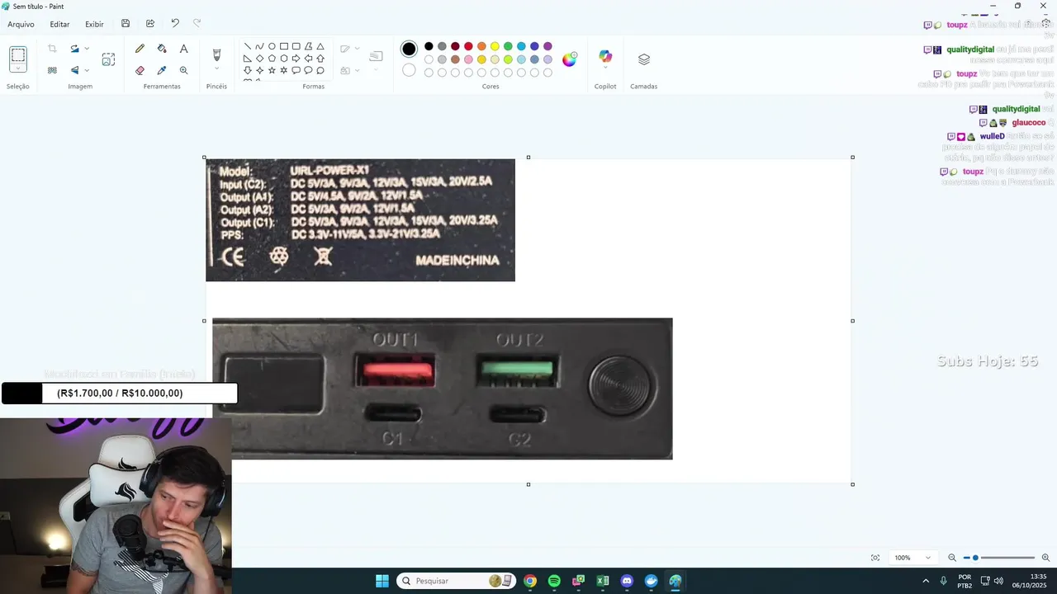Choose the pink color swatch
The image size is (1057, 594).
click(468, 59)
